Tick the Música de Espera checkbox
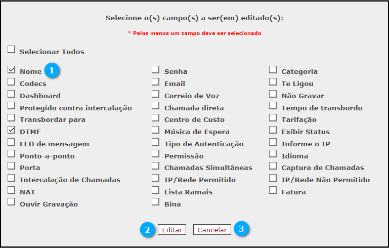 156,130
